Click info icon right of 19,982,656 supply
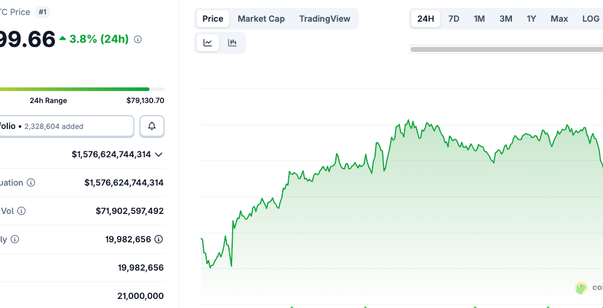This screenshot has width=603, height=308. click(x=159, y=239)
